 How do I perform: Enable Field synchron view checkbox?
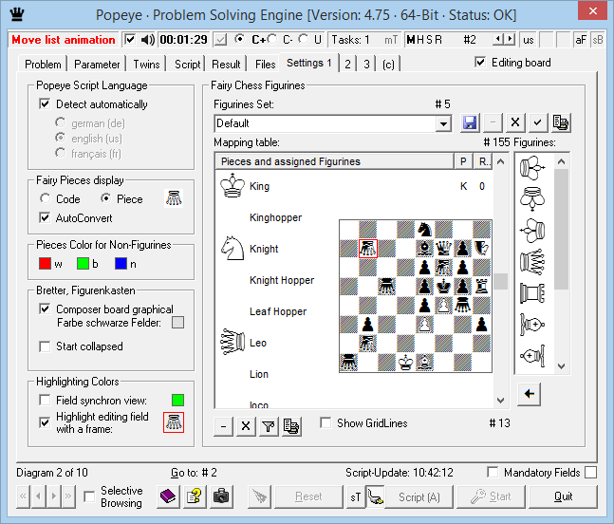pos(45,401)
